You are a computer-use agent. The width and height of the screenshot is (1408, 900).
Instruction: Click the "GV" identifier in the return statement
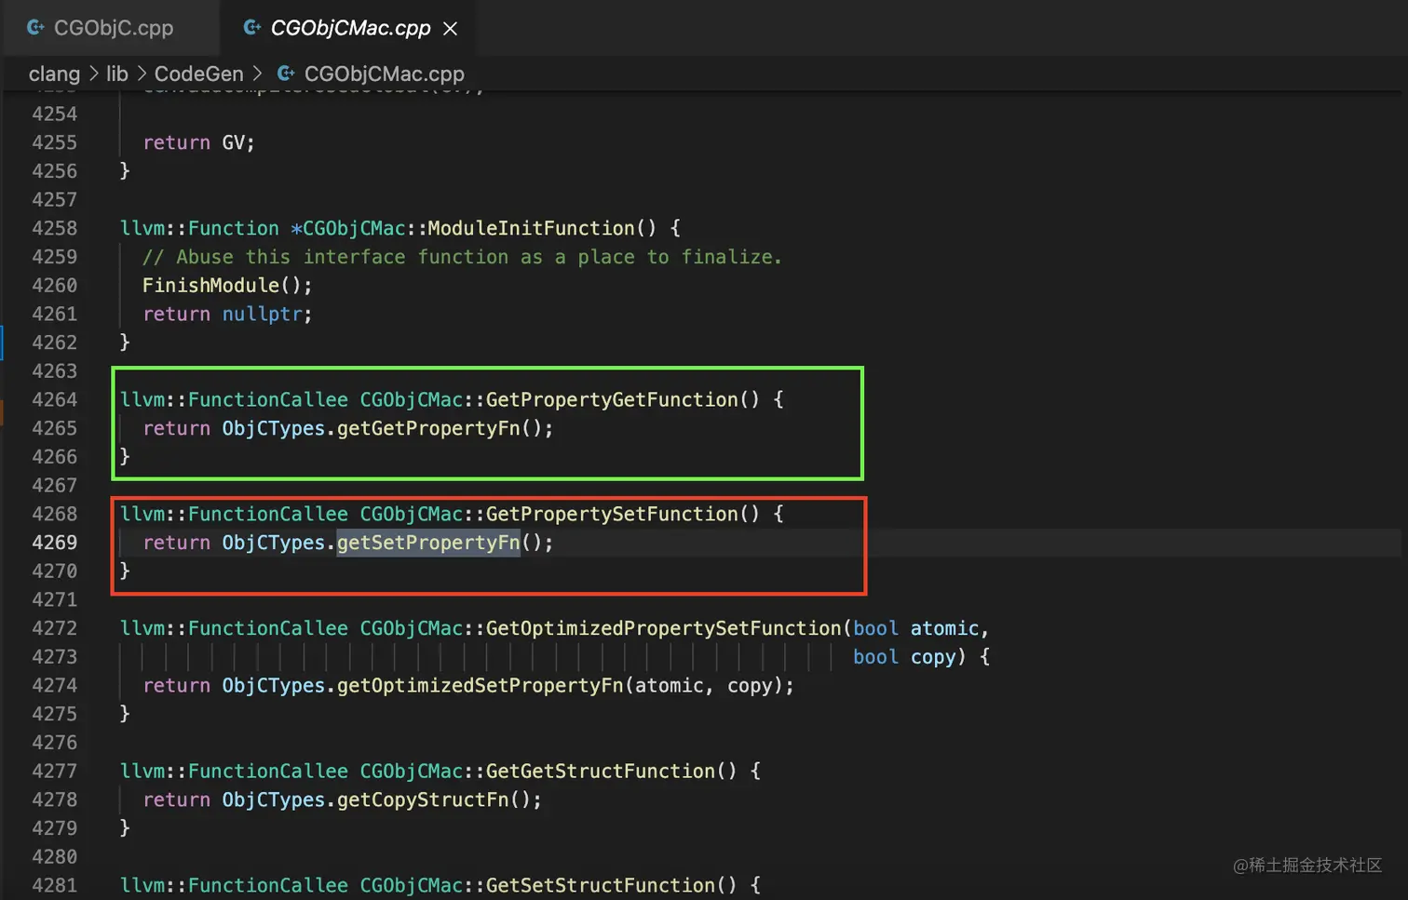(233, 142)
